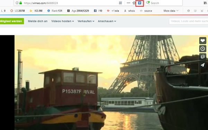Image resolution: width=208 pixels, height=130 pixels.
Task: Click the search magnifier icon in the Search box
Action: pos(148,3)
